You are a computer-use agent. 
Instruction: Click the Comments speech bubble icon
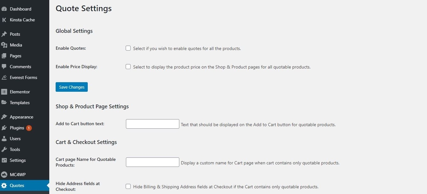4,66
